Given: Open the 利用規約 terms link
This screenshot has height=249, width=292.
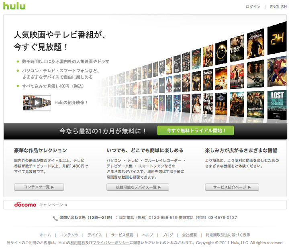Looking at the screenshot, I should pos(78,243).
